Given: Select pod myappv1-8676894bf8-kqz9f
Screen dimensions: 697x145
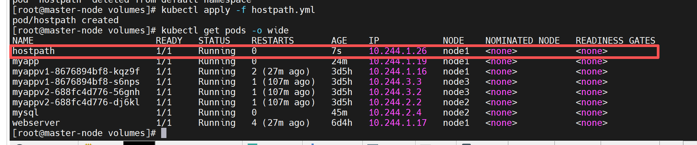Looking at the screenshot, I should pos(76,72).
